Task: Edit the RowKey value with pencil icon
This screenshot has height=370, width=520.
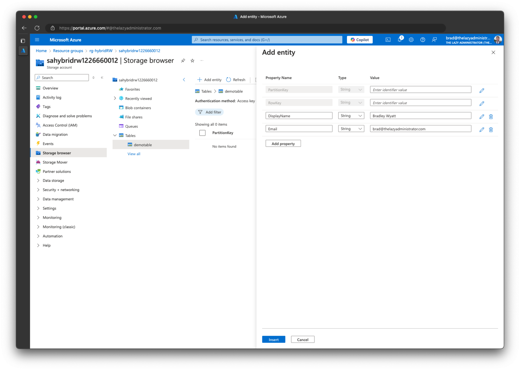Action: [x=482, y=103]
